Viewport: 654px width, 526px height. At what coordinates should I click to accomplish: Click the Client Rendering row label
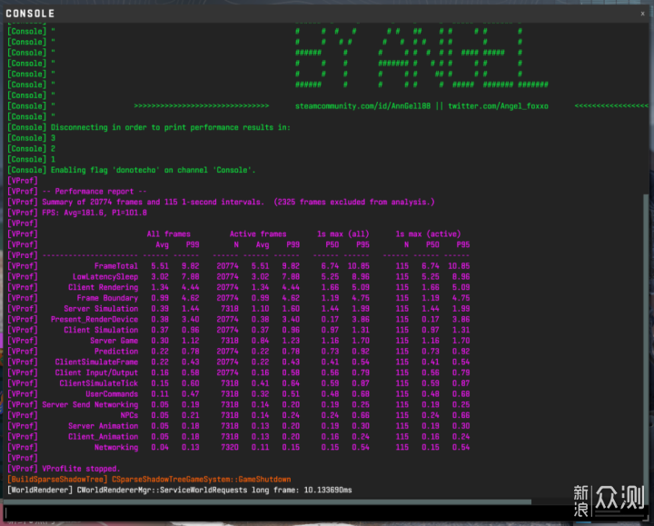pyautogui.click(x=103, y=287)
